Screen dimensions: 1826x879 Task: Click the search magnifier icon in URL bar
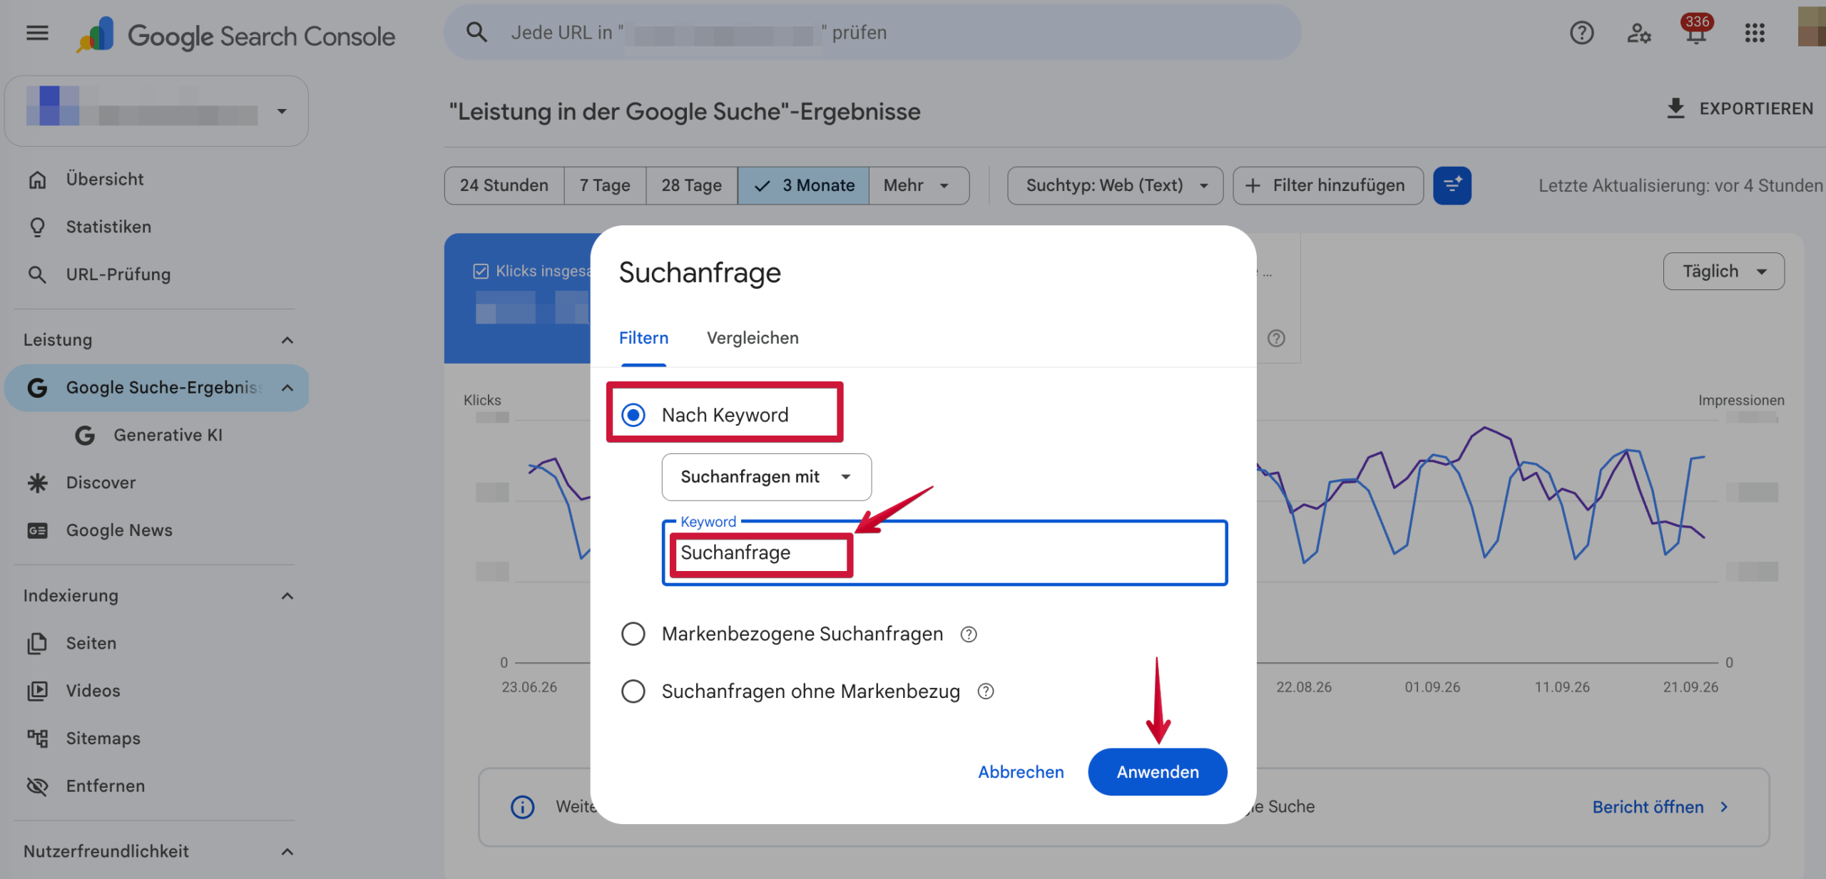(476, 32)
